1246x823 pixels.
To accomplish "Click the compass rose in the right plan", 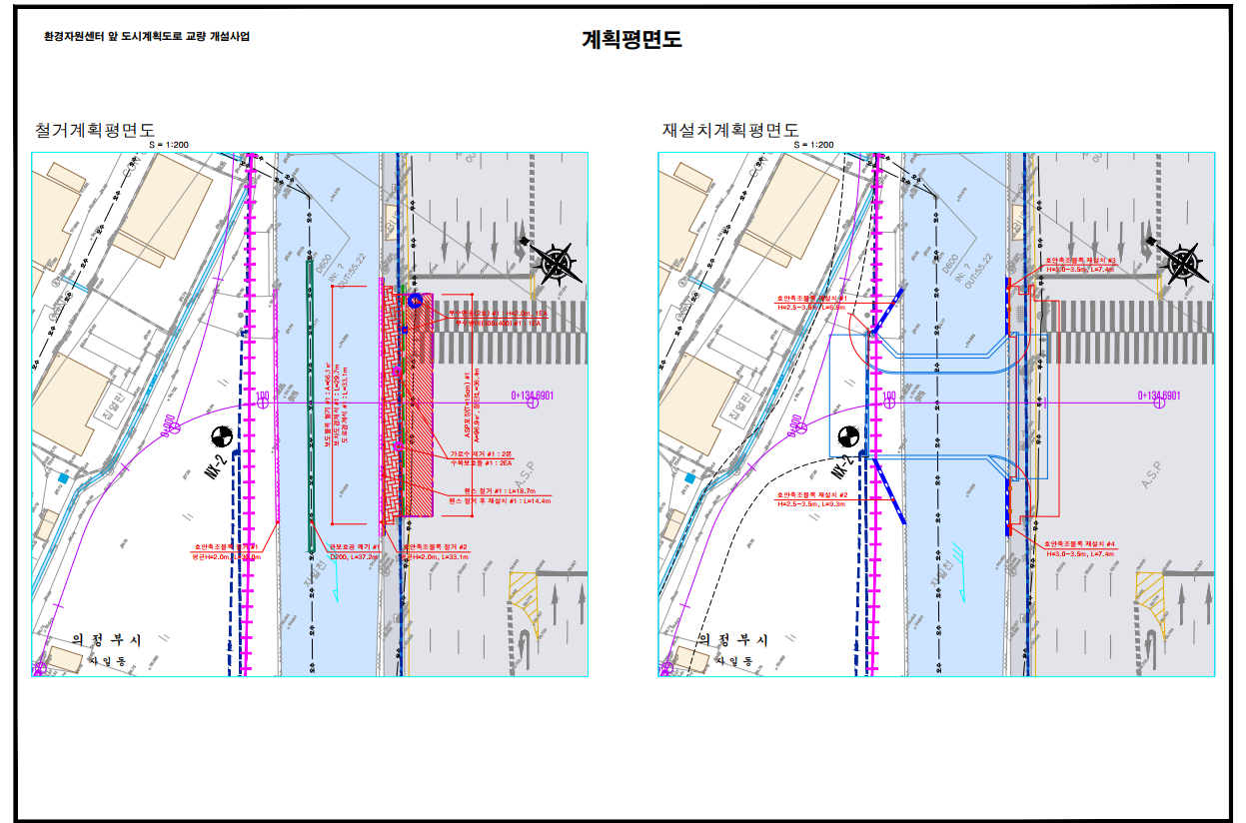I will click(1183, 263).
